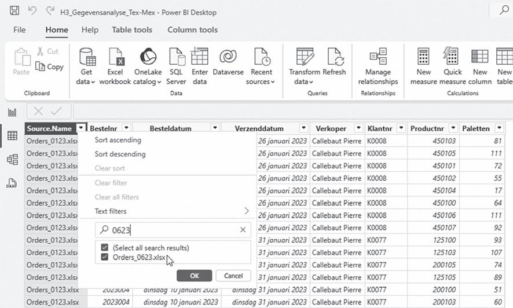
Task: Open the OneLake catalog dropdown
Action: point(147,81)
